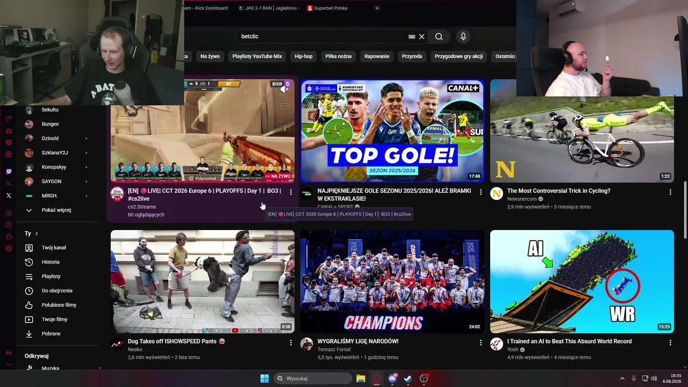The height and width of the screenshot is (387, 688).
Task: Open "The Most Controversial Trick in Cycling?" title
Action: pos(558,191)
